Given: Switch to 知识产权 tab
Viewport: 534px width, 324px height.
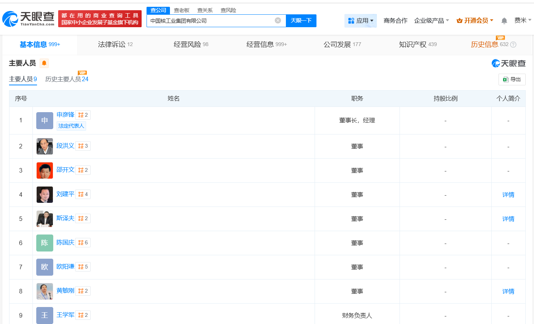Looking at the screenshot, I should click(x=417, y=45).
